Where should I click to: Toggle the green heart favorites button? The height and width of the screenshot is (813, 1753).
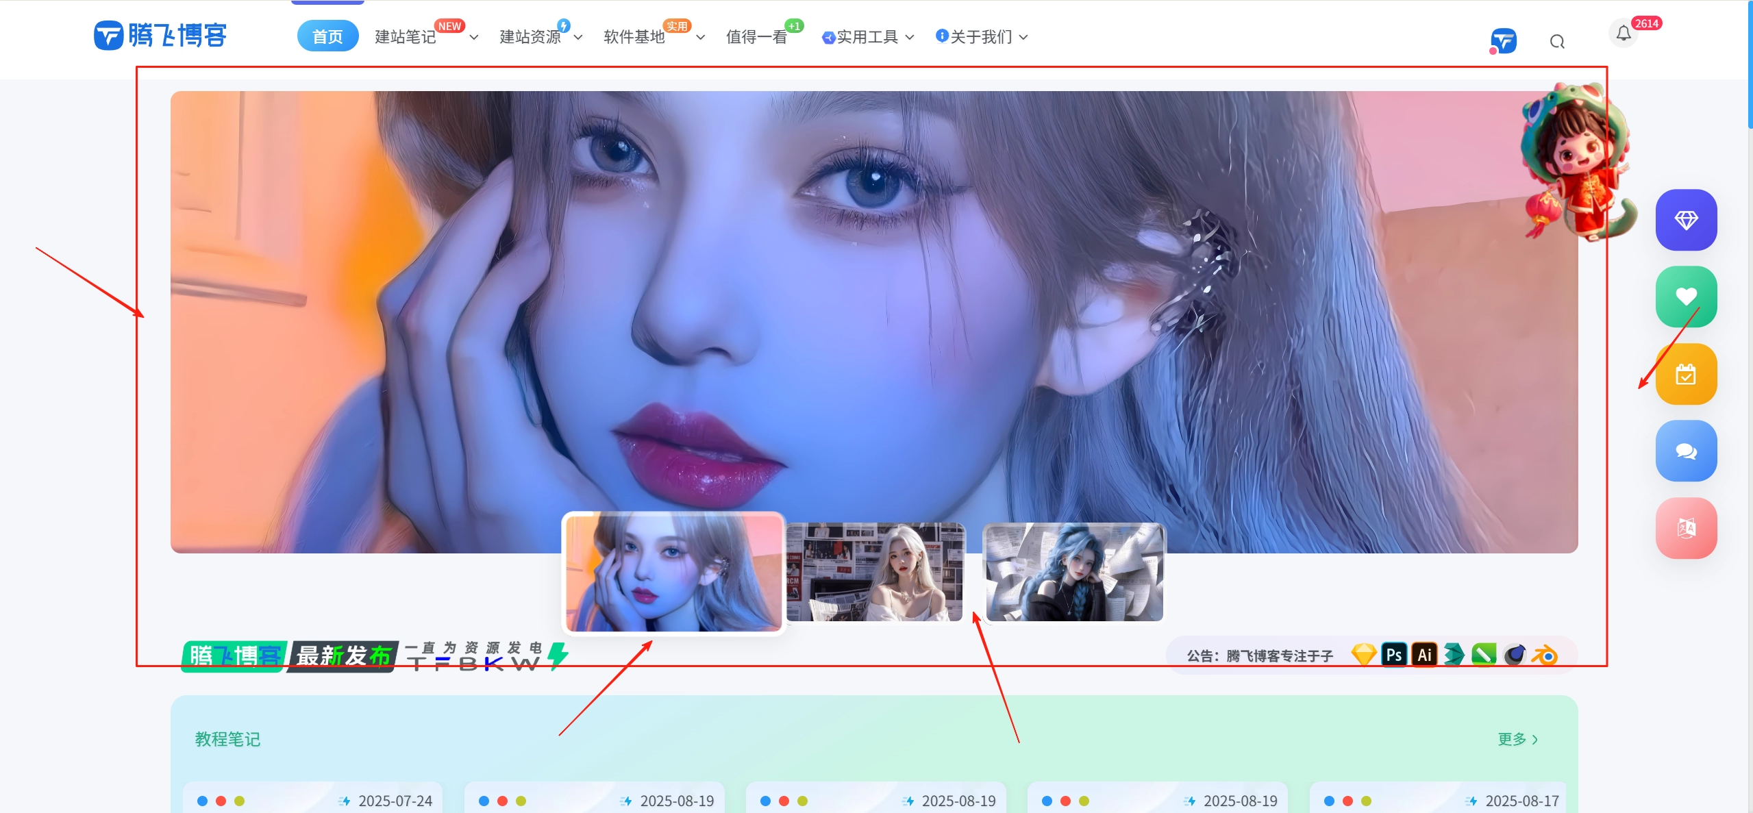(x=1686, y=296)
